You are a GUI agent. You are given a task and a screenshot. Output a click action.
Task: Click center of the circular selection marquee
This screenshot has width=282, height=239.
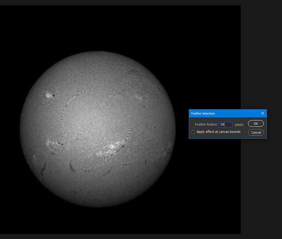click(96, 125)
